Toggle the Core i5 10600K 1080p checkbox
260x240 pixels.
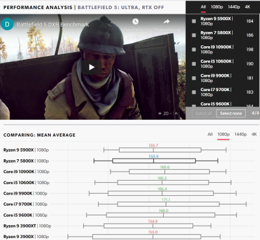[194, 64]
